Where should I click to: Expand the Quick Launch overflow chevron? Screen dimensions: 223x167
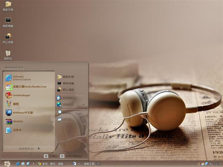pos(33,164)
